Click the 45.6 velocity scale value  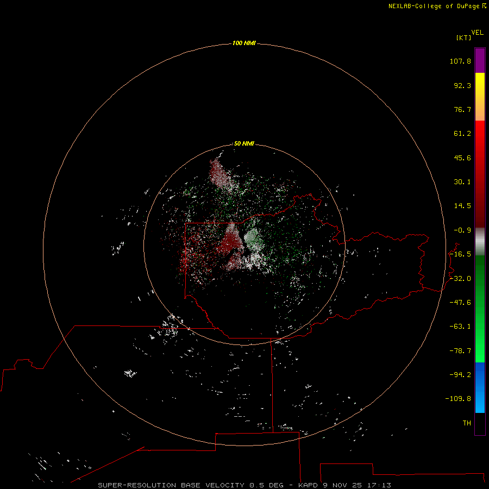click(462, 158)
